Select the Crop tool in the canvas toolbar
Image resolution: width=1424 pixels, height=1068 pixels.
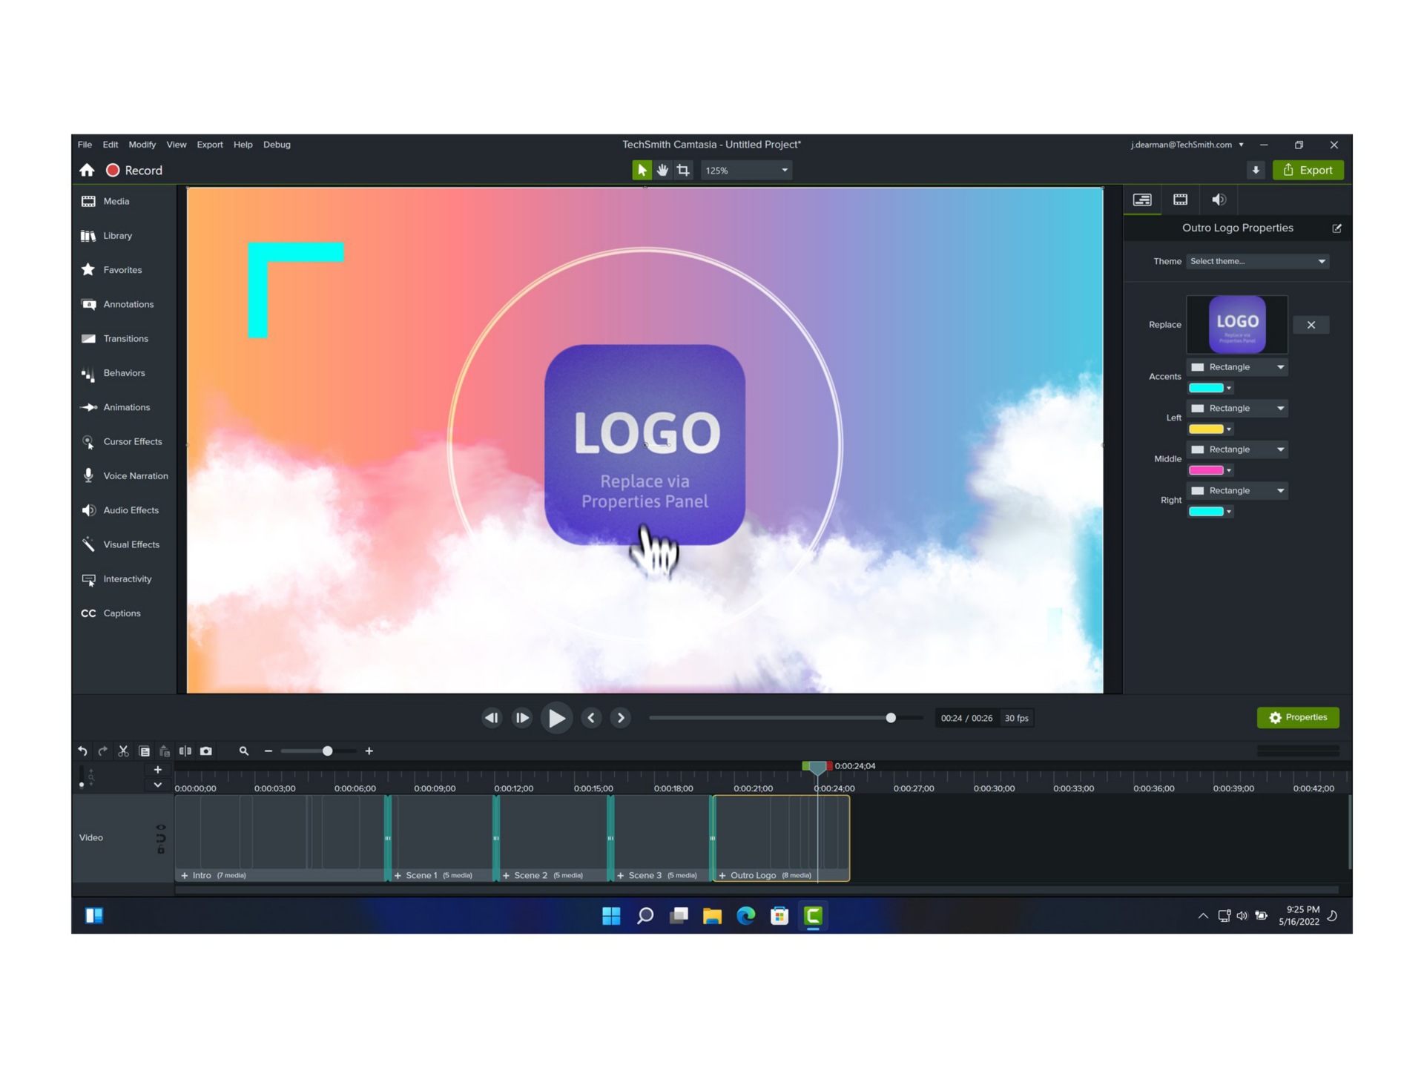(682, 170)
